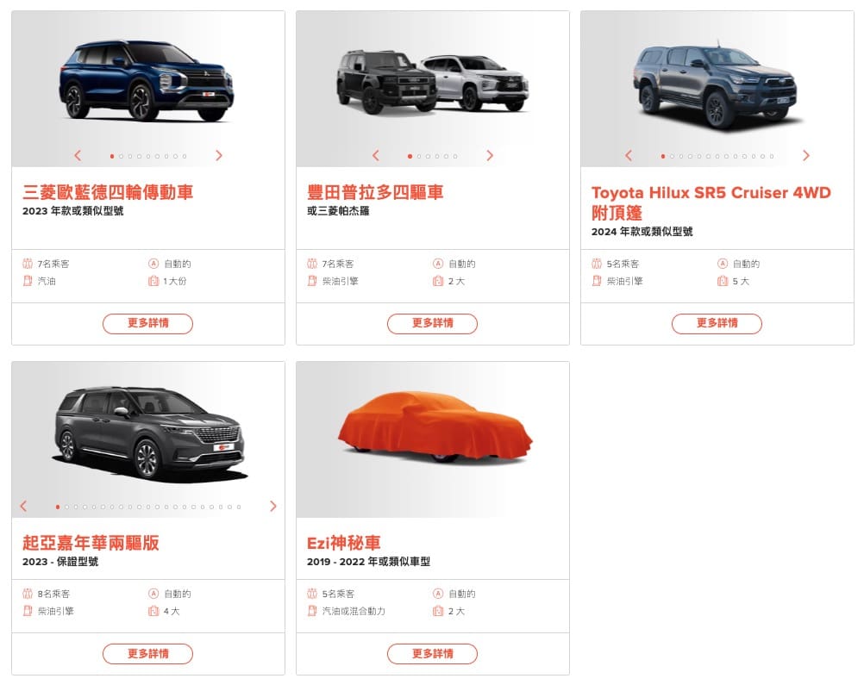Open the Toyota Hilux SR5 Cruiser 4WD title
This screenshot has height=691, width=864.
(x=711, y=202)
